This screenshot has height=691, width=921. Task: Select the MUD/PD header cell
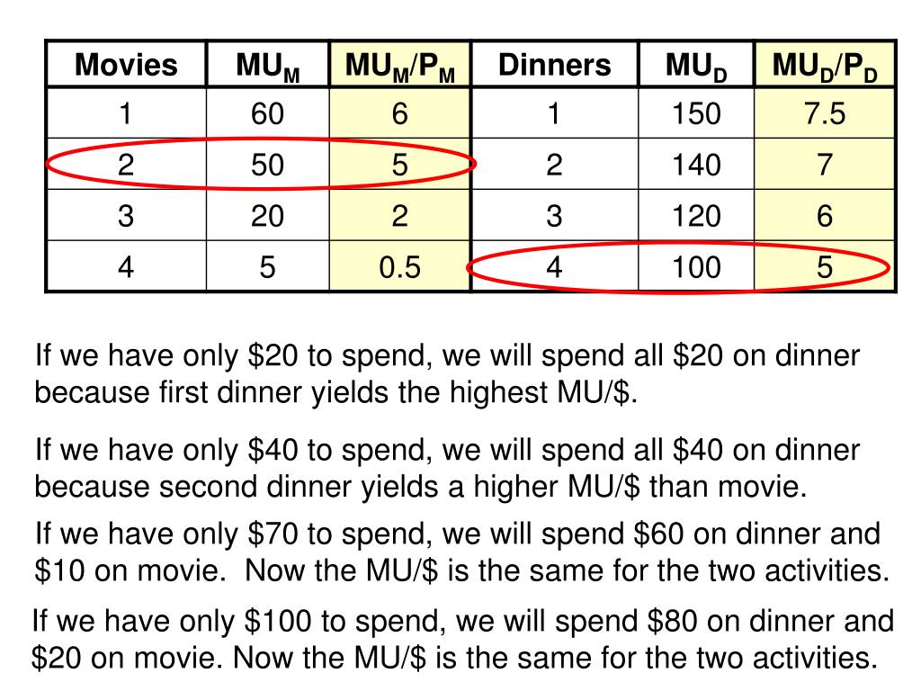[x=824, y=65]
